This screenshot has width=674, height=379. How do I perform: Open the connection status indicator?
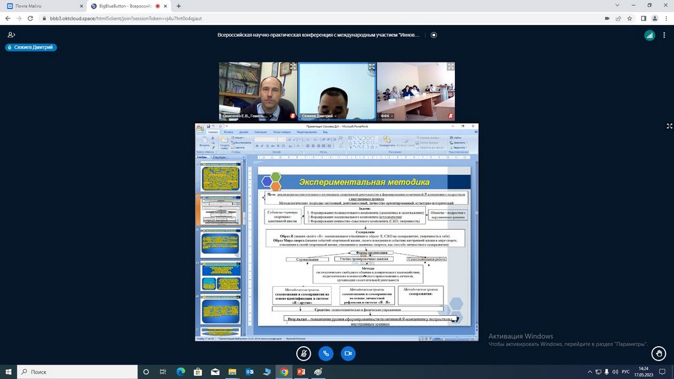[650, 36]
